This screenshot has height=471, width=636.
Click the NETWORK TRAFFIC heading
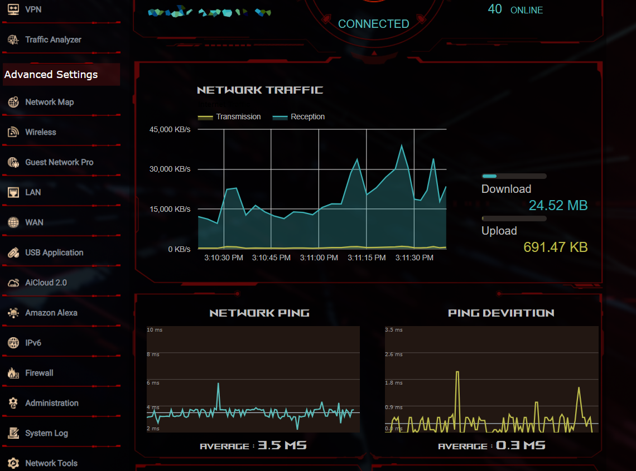[x=260, y=90]
